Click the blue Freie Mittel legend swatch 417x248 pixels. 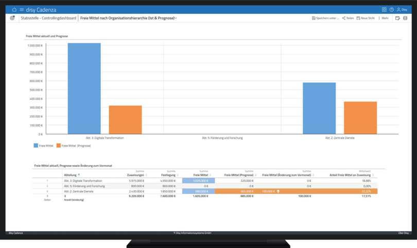pyautogui.click(x=36, y=146)
